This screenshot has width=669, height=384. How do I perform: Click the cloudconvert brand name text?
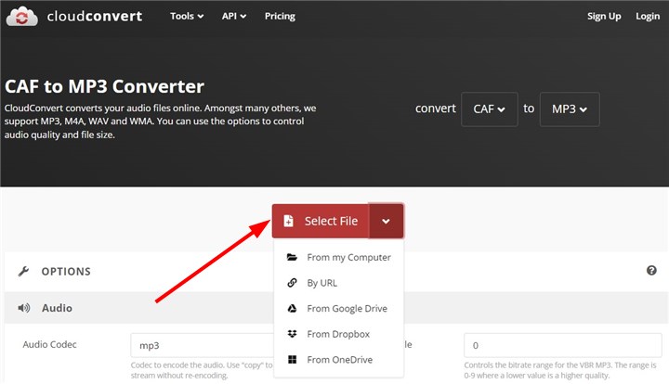click(95, 16)
